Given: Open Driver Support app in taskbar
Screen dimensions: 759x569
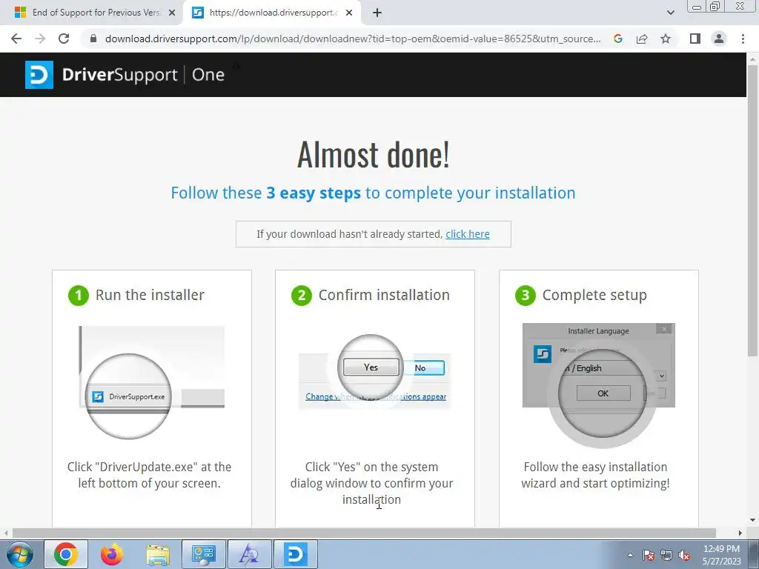Looking at the screenshot, I should click(x=295, y=554).
